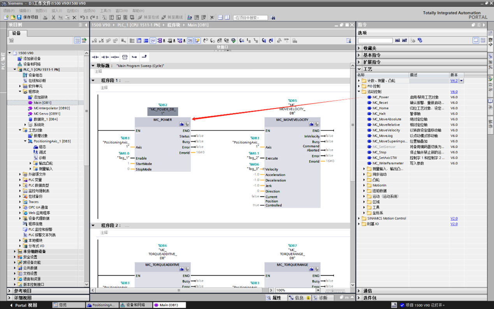Expand the 收藏夹 favorites section
This screenshot has width=494, height=309.
(359, 48)
